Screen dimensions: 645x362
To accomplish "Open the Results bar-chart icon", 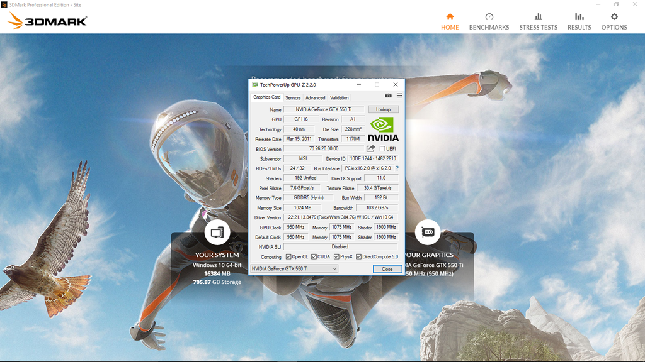I will click(579, 17).
